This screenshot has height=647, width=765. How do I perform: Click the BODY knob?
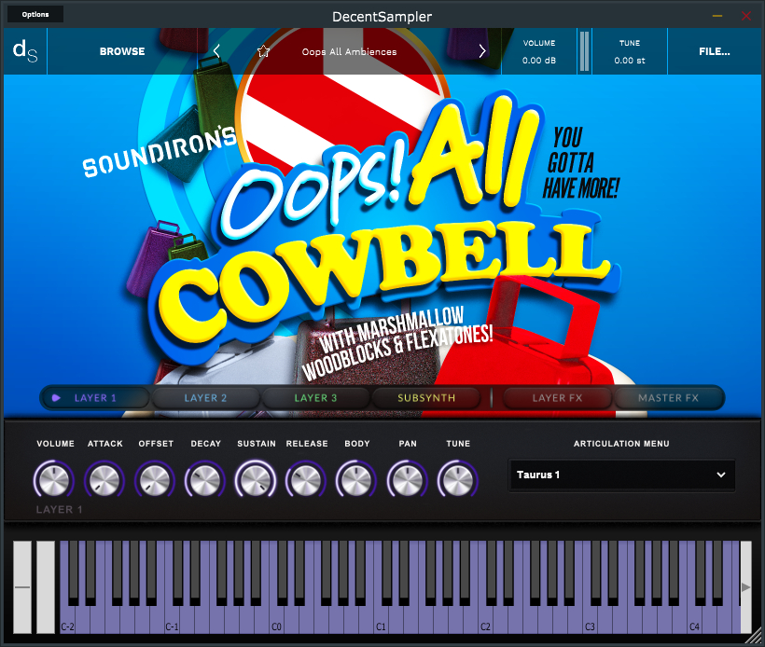[x=356, y=480]
